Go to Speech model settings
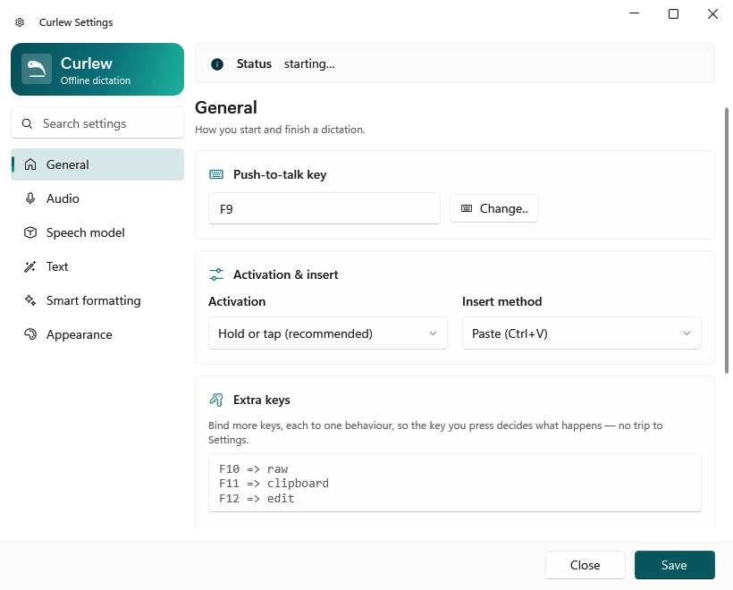 coord(97,232)
